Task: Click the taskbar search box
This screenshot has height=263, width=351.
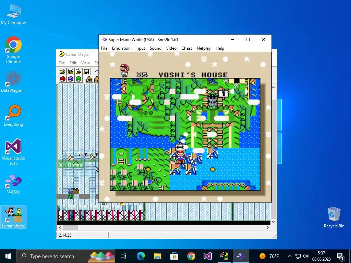Action: [66, 256]
